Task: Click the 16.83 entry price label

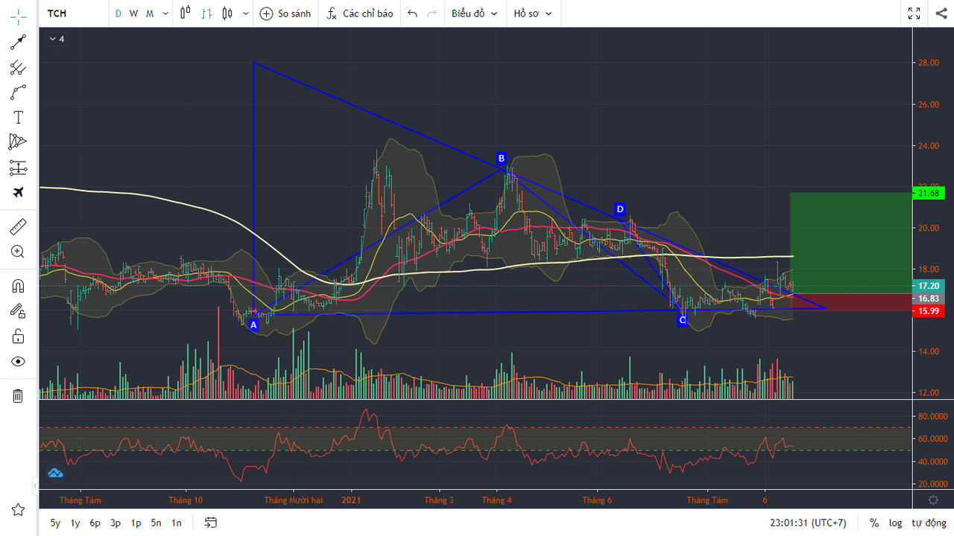Action: 928,299
